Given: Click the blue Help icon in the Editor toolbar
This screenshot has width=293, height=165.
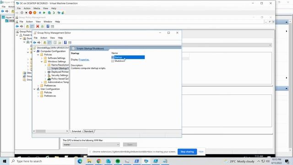Looking at the screenshot, I should (x=65, y=43).
